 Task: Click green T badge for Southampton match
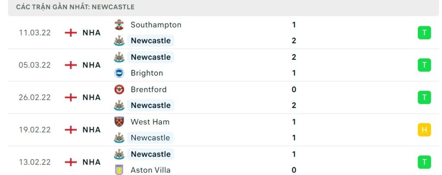[x=424, y=33]
